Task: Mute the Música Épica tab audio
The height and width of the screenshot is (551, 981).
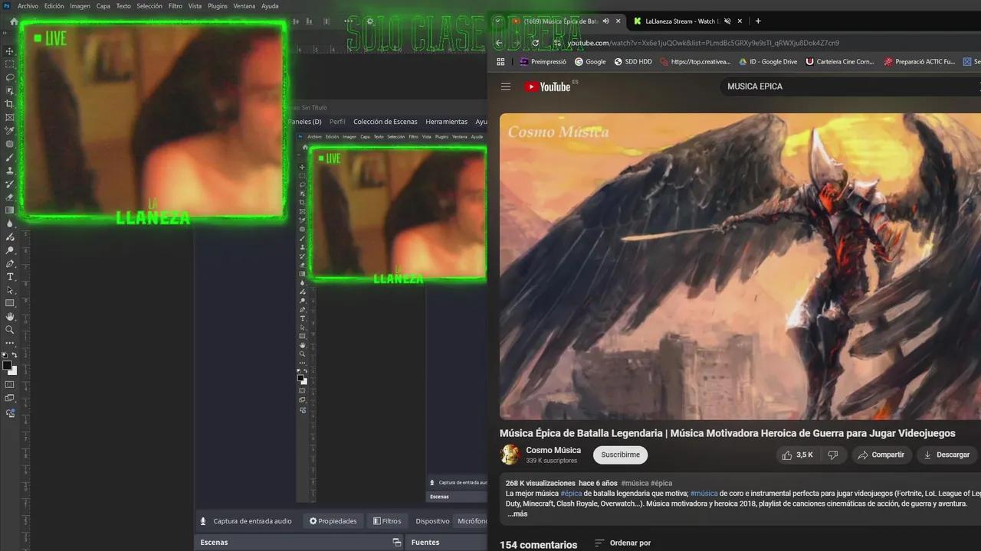Action: pos(606,21)
